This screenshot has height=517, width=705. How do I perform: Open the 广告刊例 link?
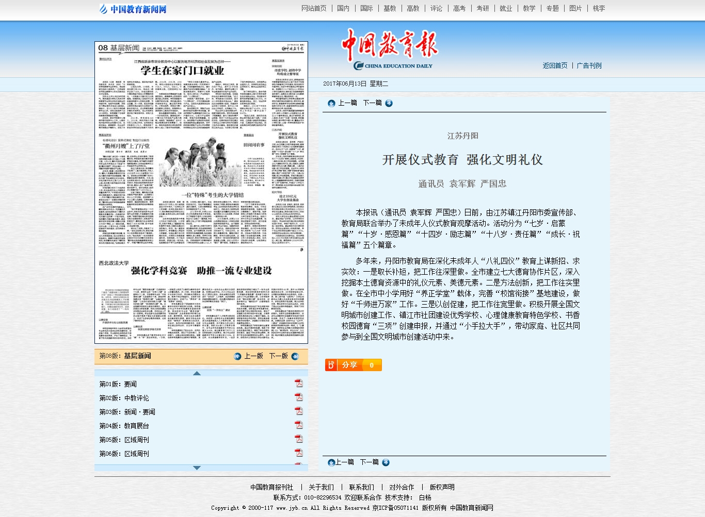pos(589,65)
